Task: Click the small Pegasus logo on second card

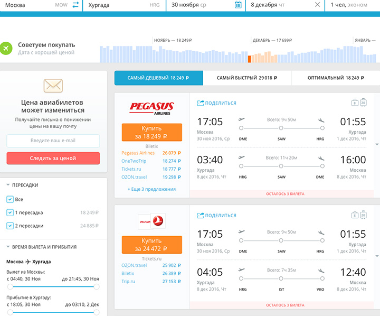Action: click(x=145, y=222)
